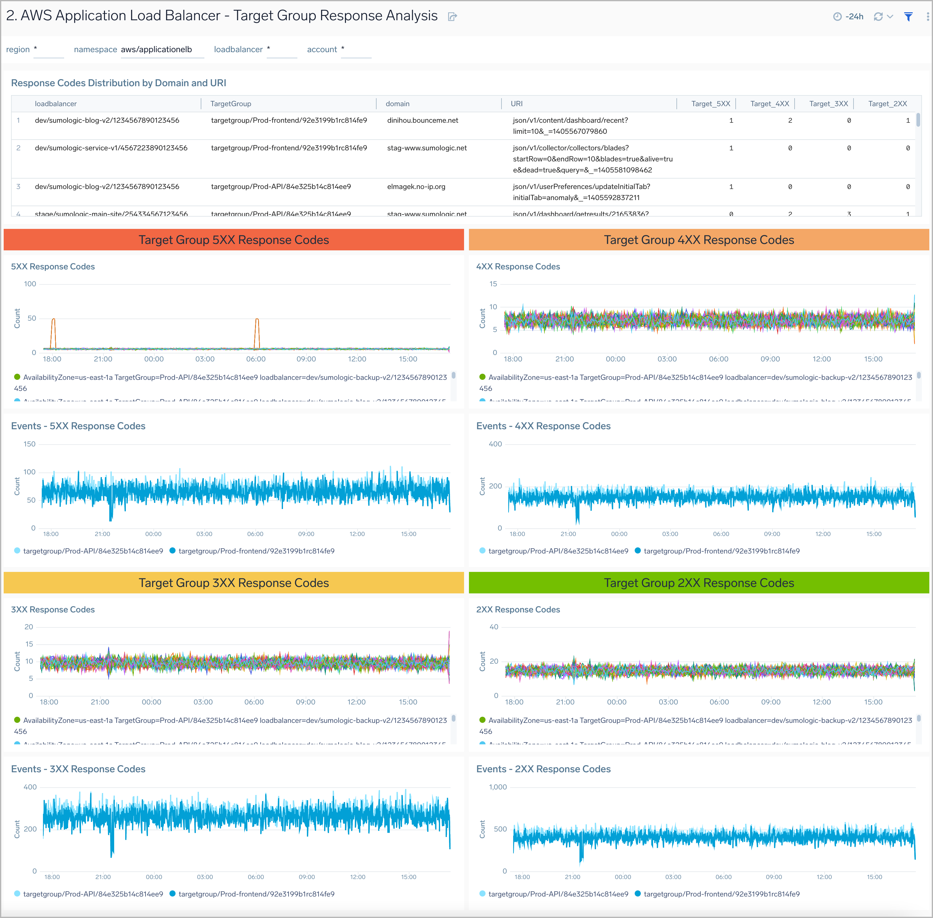Open Events - 4XX Response Codes panel title

[544, 426]
